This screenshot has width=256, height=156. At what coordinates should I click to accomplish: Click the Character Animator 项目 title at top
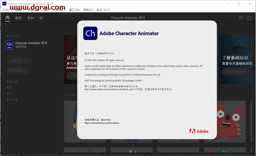tap(128, 18)
